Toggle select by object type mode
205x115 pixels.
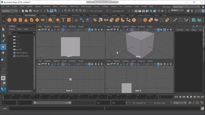click(x=52, y=11)
